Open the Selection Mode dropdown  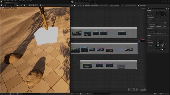(x=9, y=5)
